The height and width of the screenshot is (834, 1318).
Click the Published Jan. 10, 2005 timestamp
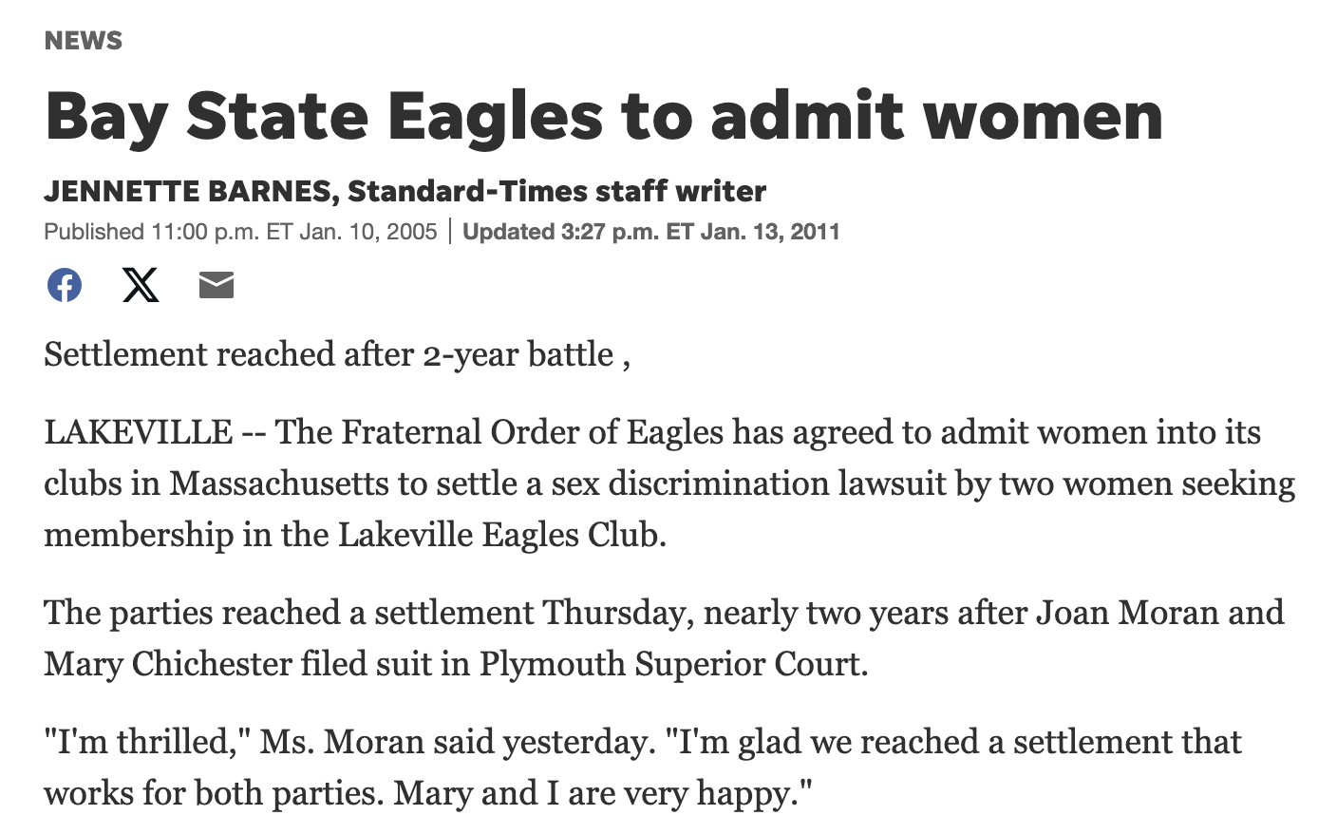pyautogui.click(x=240, y=232)
